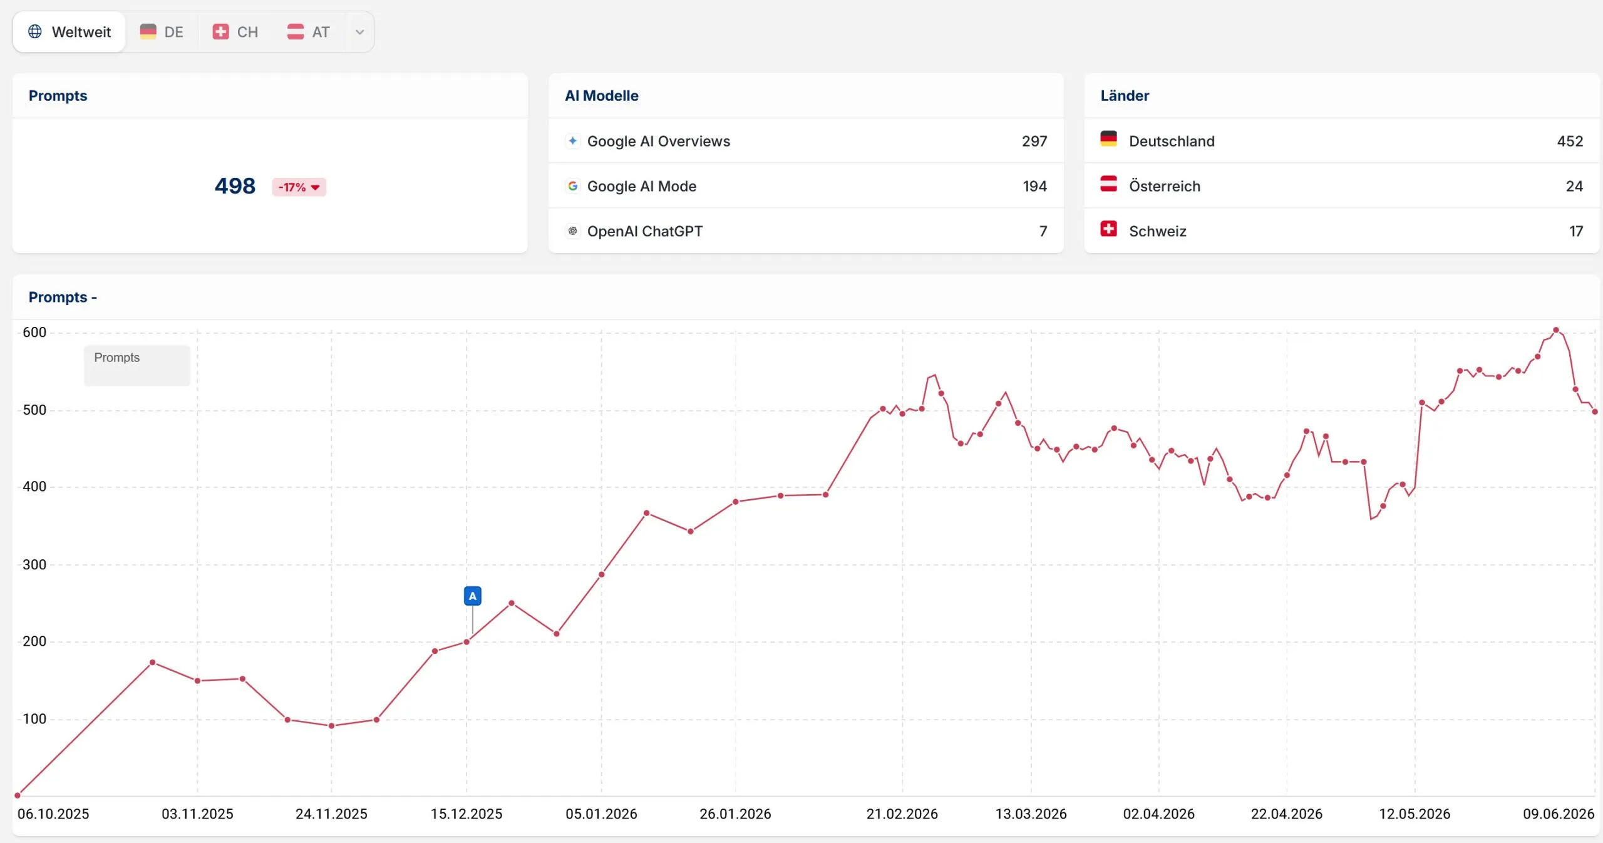This screenshot has width=1603, height=843.
Task: Click the value 7 for ChatGPT
Action: pyautogui.click(x=1043, y=232)
